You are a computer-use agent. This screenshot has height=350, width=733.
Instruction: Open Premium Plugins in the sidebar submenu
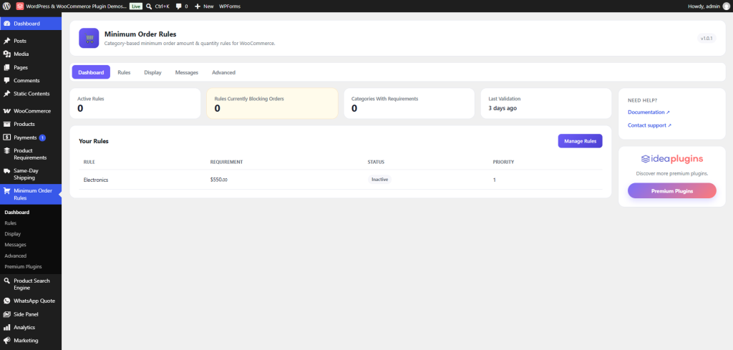tap(23, 266)
